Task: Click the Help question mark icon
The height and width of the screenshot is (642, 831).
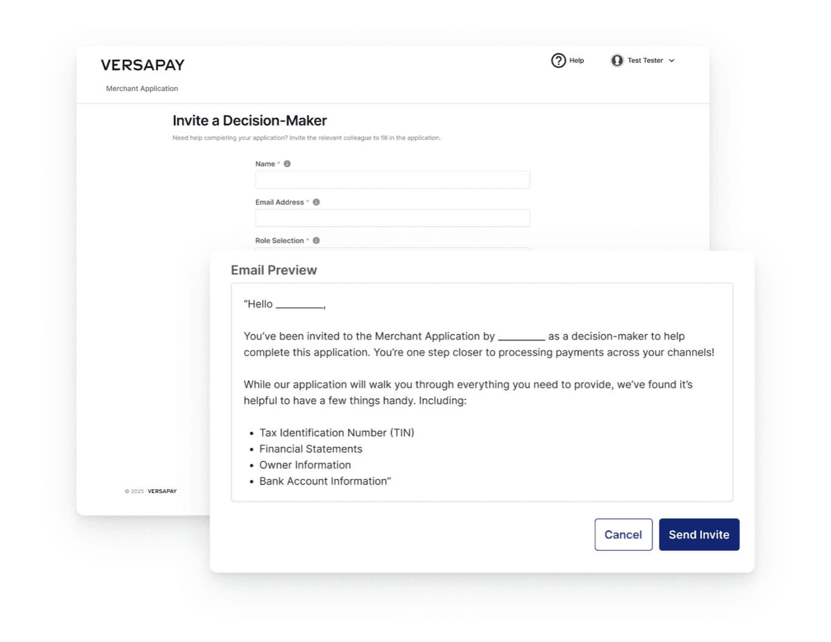Action: [x=558, y=60]
